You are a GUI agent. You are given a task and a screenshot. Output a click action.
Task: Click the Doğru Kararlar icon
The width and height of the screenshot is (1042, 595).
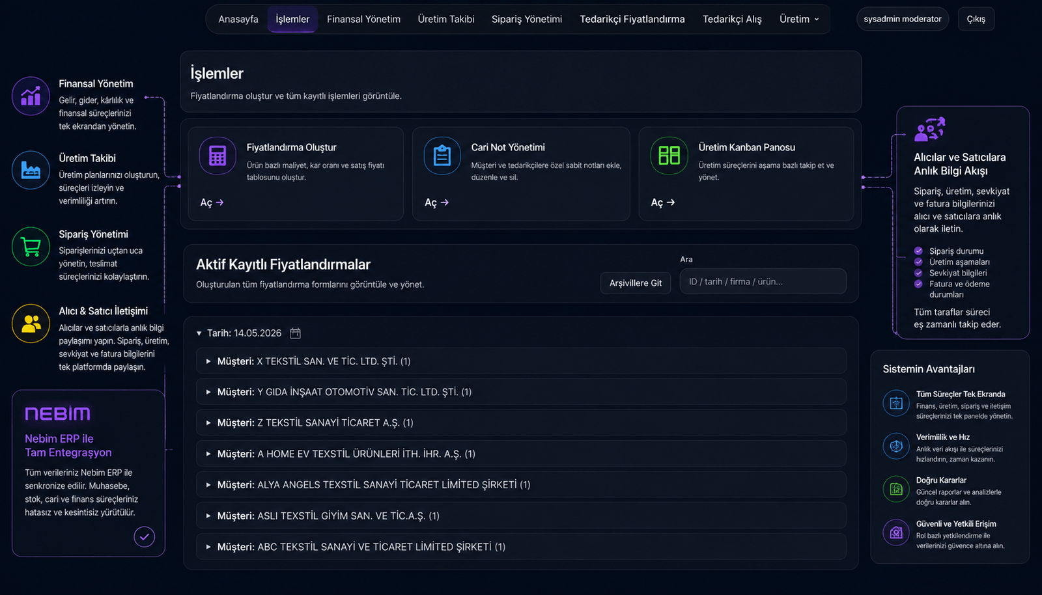pos(896,489)
